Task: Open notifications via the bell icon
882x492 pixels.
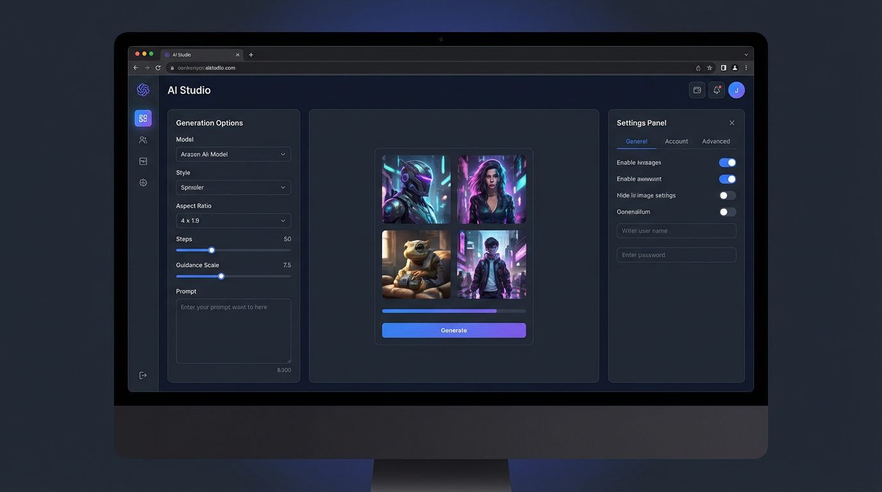Action: (x=716, y=90)
